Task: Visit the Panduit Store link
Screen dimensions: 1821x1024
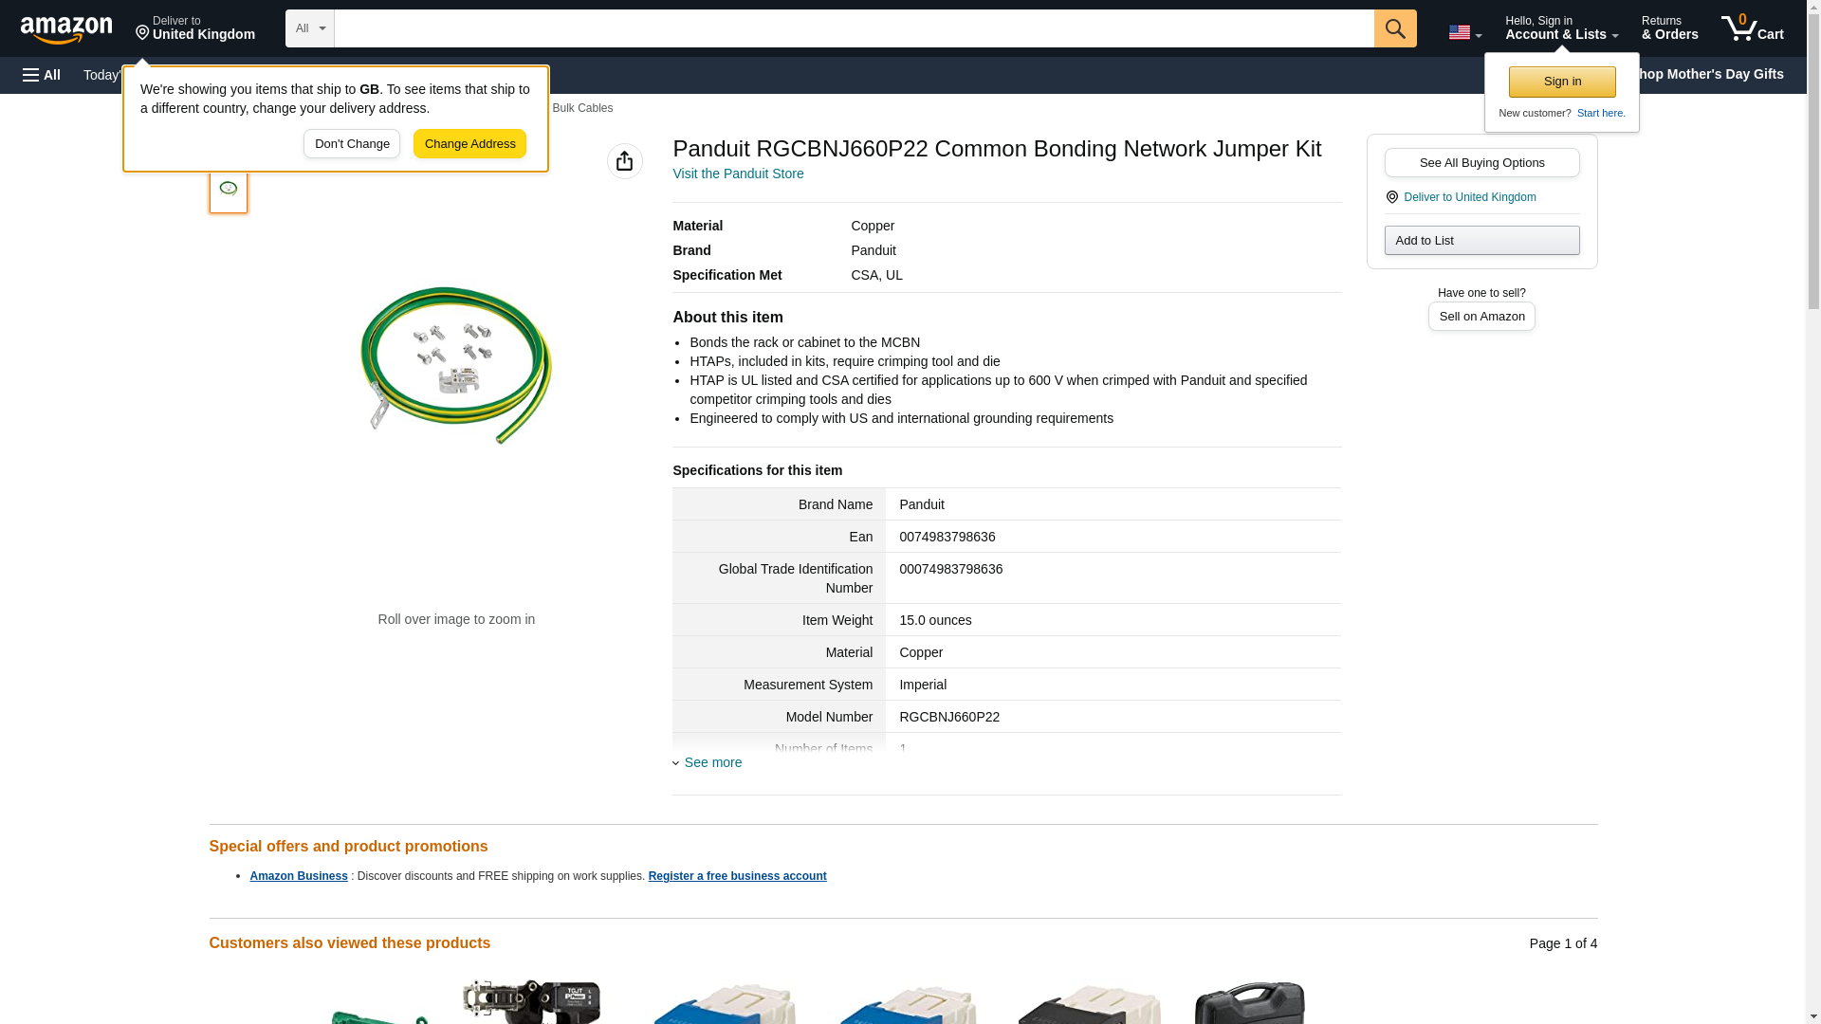Action: [738, 174]
